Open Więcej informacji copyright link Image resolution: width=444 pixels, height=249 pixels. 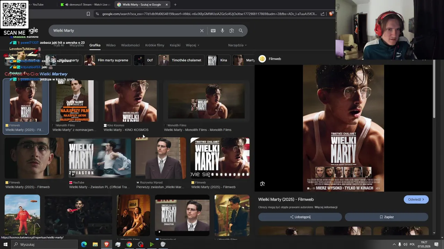[326, 207]
